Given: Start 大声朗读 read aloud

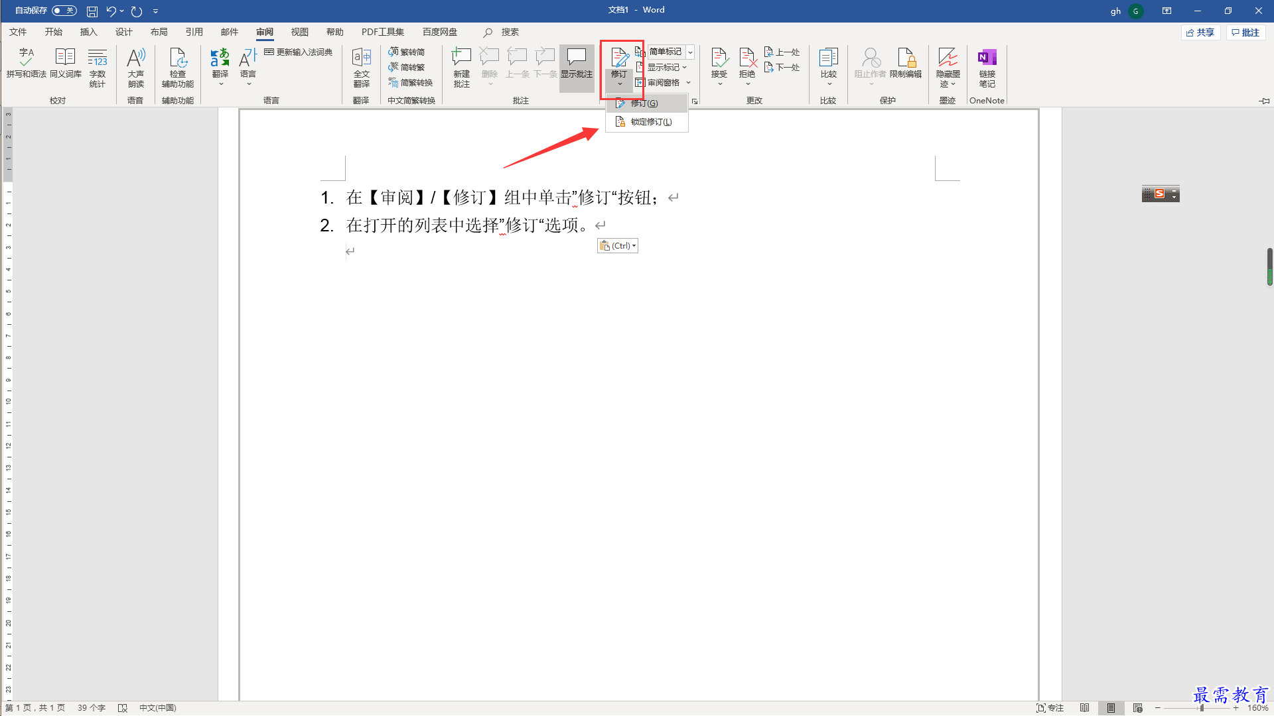Looking at the screenshot, I should [136, 68].
